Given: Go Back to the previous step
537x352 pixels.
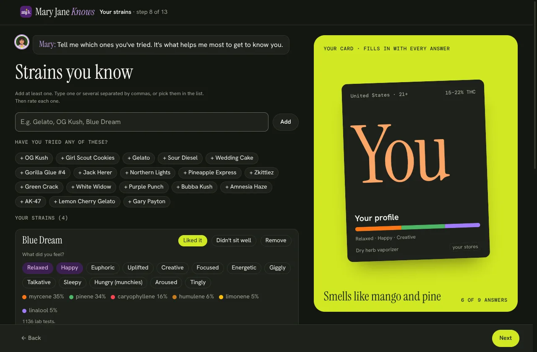Looking at the screenshot, I should pos(31,338).
